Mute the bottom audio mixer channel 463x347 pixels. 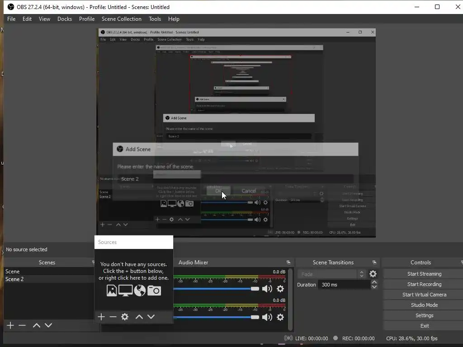point(267,317)
